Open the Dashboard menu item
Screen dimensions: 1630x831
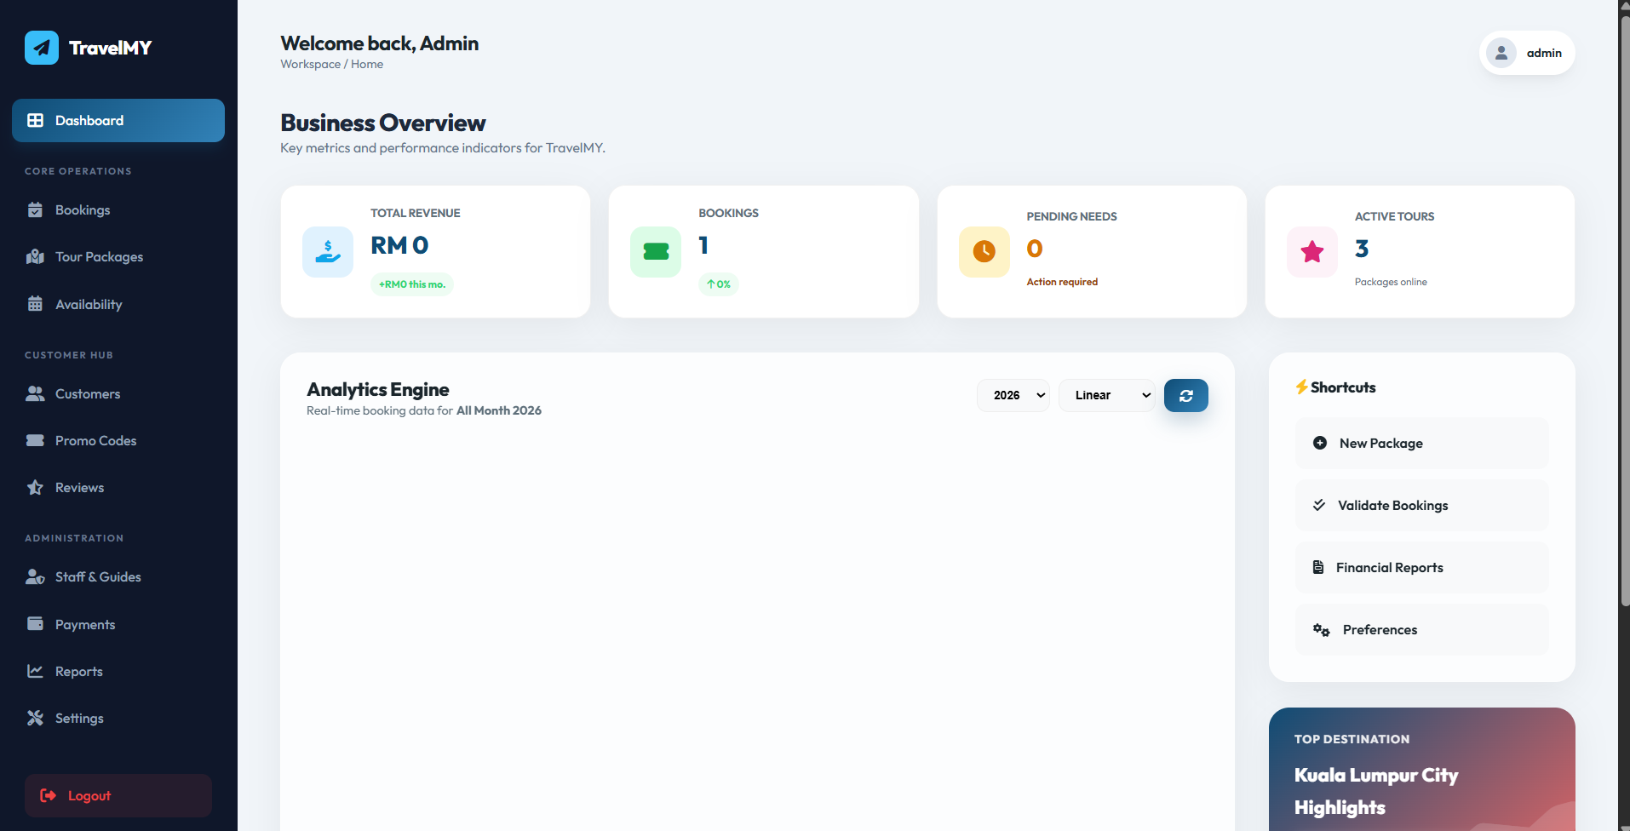click(x=118, y=121)
